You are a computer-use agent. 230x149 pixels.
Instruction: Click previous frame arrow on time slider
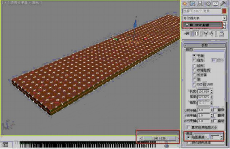pyautogui.click(x=141, y=138)
